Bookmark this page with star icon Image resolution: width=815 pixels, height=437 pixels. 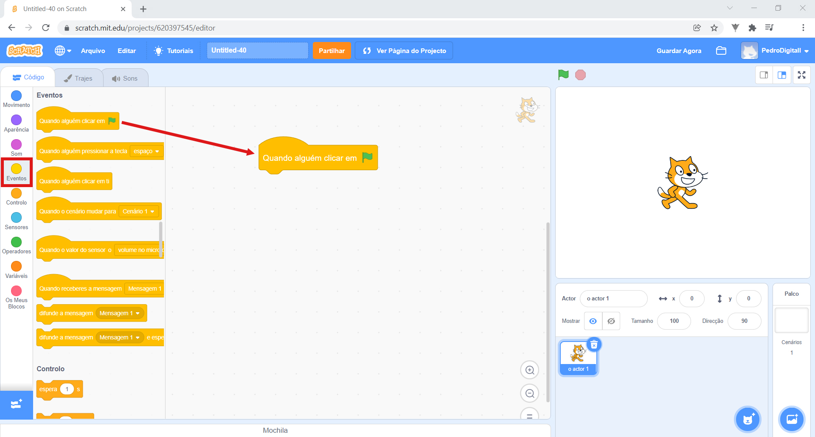(714, 28)
